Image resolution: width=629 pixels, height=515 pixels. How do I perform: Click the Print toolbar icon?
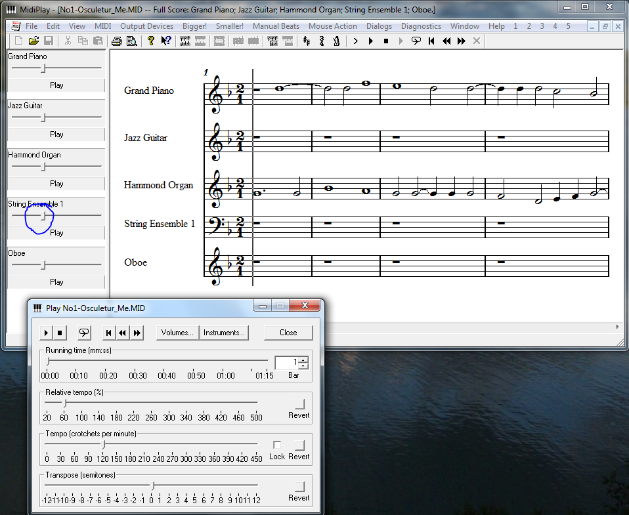click(117, 41)
